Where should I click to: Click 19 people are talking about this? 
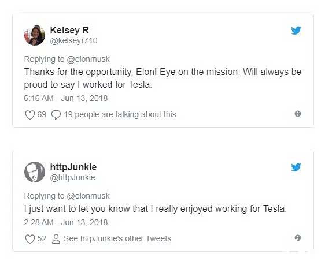click(x=120, y=114)
